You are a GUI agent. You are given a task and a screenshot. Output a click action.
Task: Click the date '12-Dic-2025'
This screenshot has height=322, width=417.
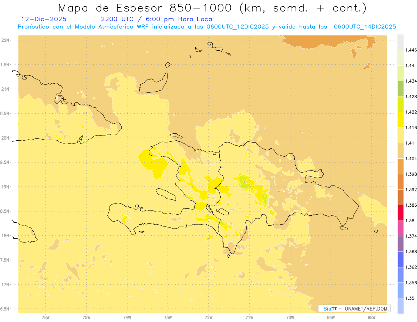44,19
